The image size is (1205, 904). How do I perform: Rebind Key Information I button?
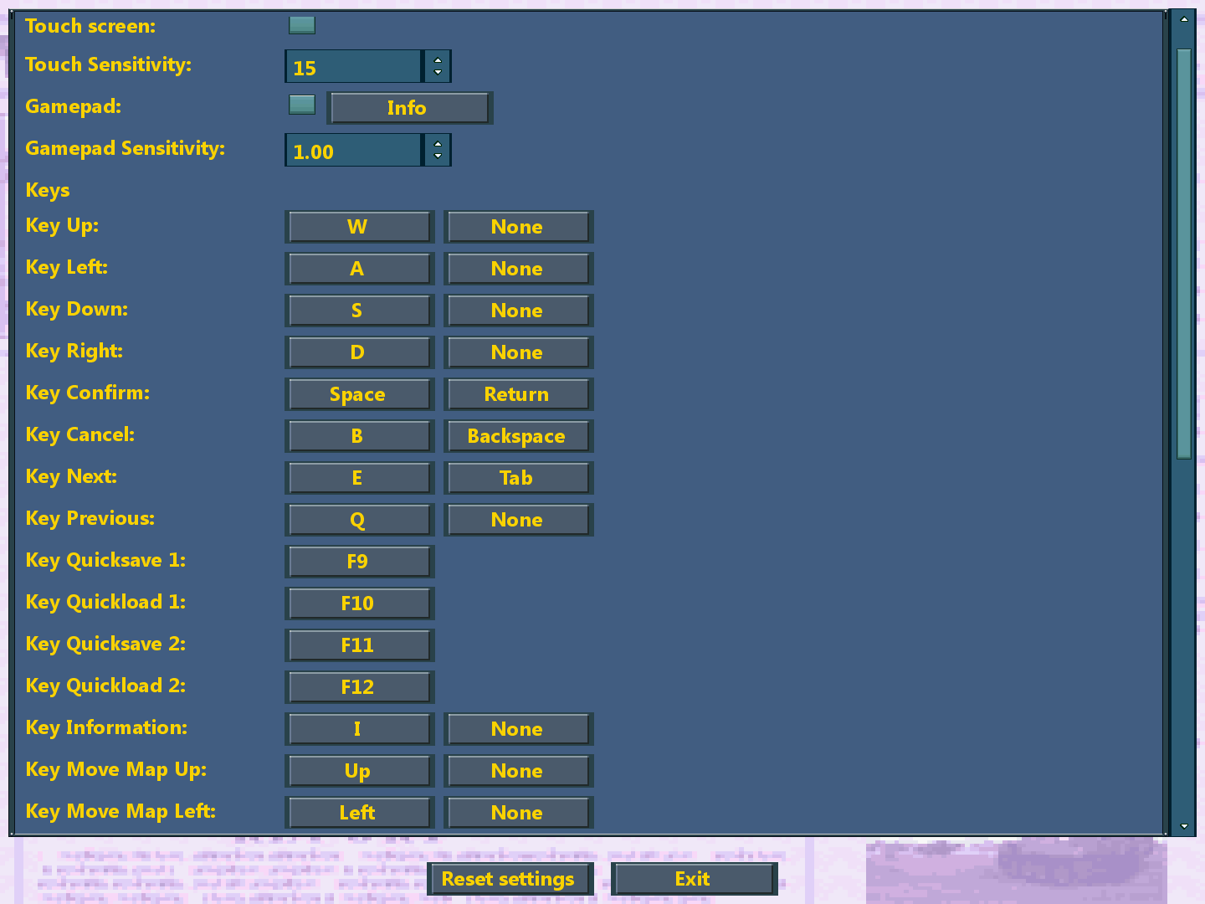point(360,729)
